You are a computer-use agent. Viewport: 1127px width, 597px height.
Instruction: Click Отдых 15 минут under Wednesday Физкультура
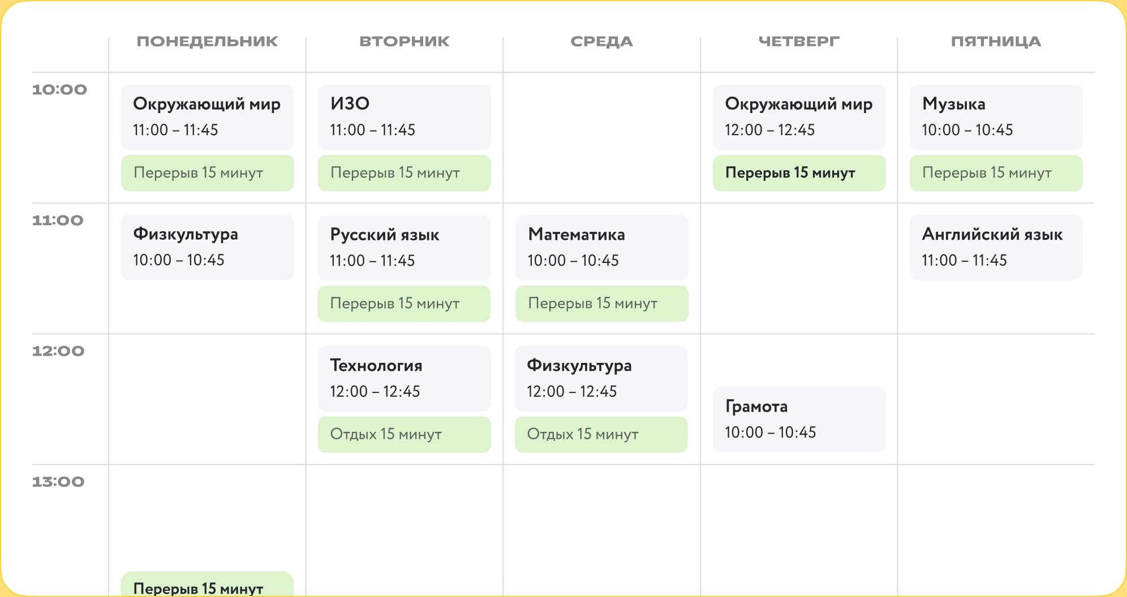[x=601, y=434]
